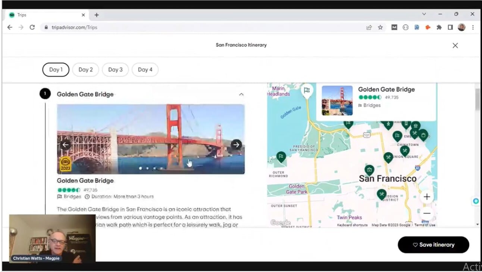Open a new browser tab

tap(97, 15)
